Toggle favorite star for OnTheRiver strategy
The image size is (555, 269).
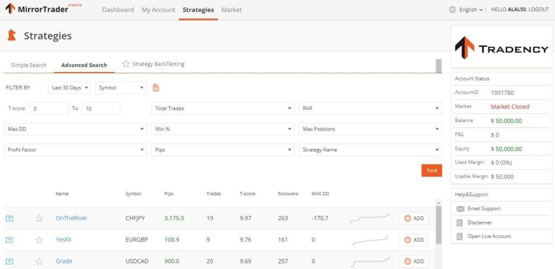click(39, 219)
